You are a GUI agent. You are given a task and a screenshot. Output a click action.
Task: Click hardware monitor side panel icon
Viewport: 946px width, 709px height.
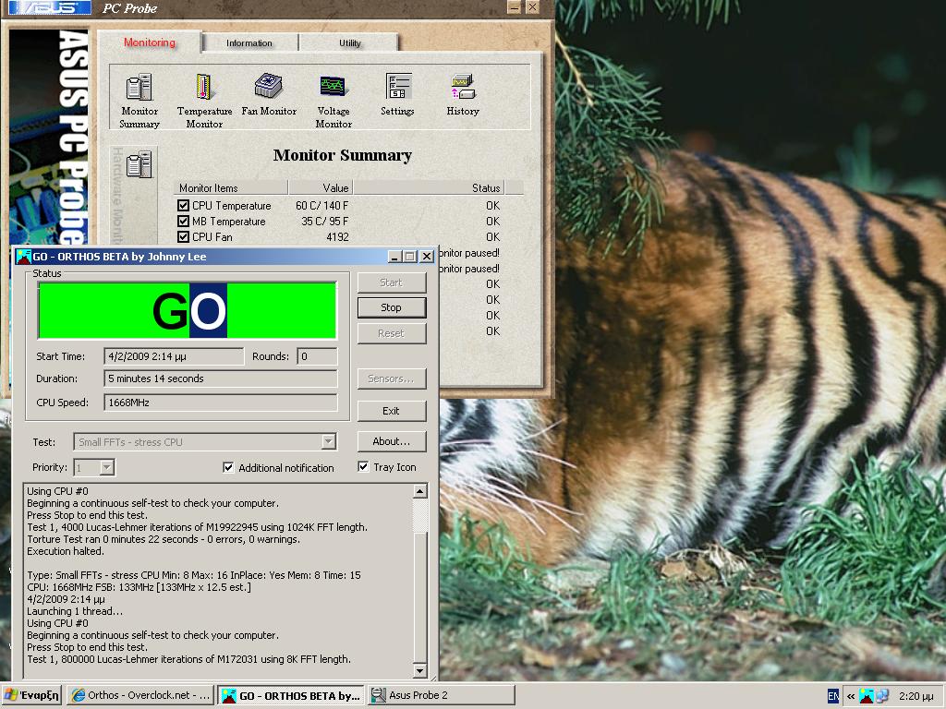pyautogui.click(x=139, y=164)
